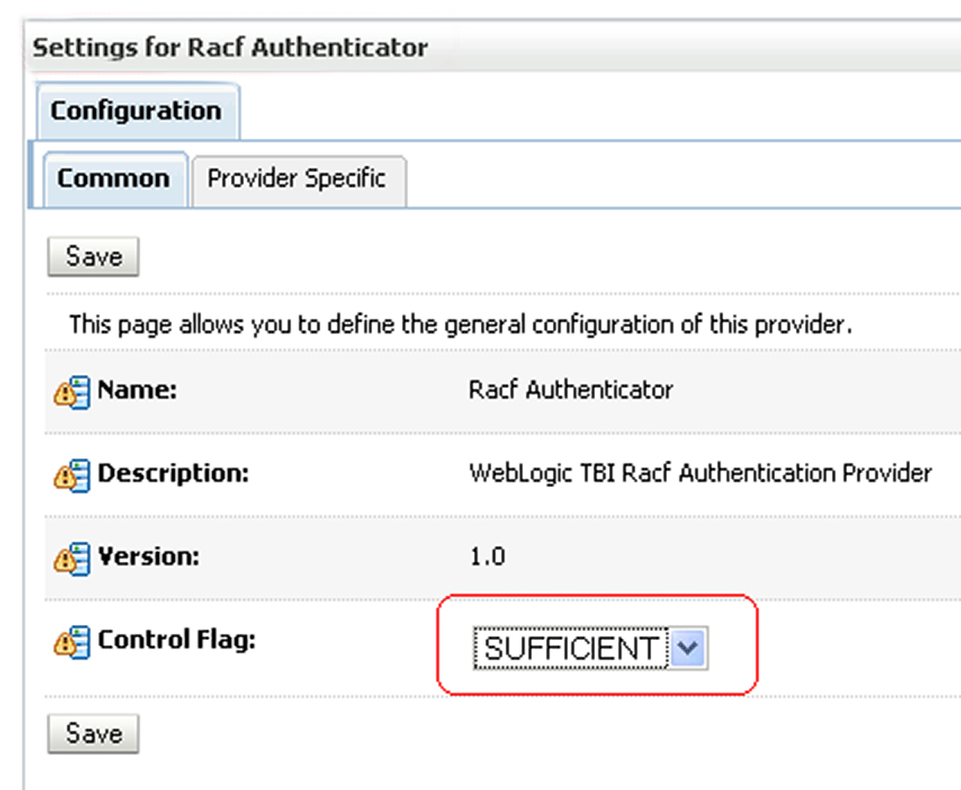Switch to the Common sub-tab
The width and height of the screenshot is (961, 790).
tap(114, 179)
